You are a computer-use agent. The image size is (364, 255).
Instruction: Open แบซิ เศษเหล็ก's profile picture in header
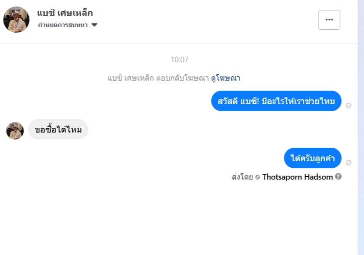pos(16,20)
